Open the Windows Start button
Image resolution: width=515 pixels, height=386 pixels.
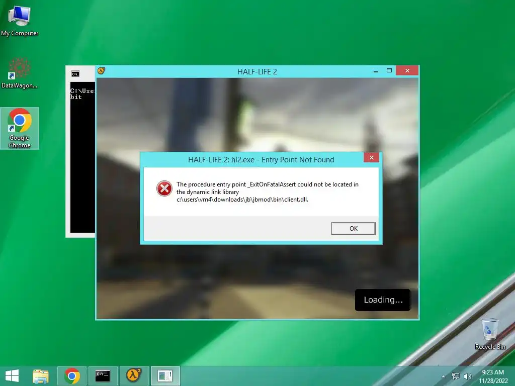(x=12, y=376)
